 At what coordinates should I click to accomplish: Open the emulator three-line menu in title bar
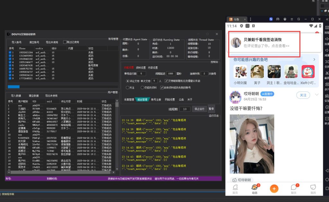click(292, 19)
